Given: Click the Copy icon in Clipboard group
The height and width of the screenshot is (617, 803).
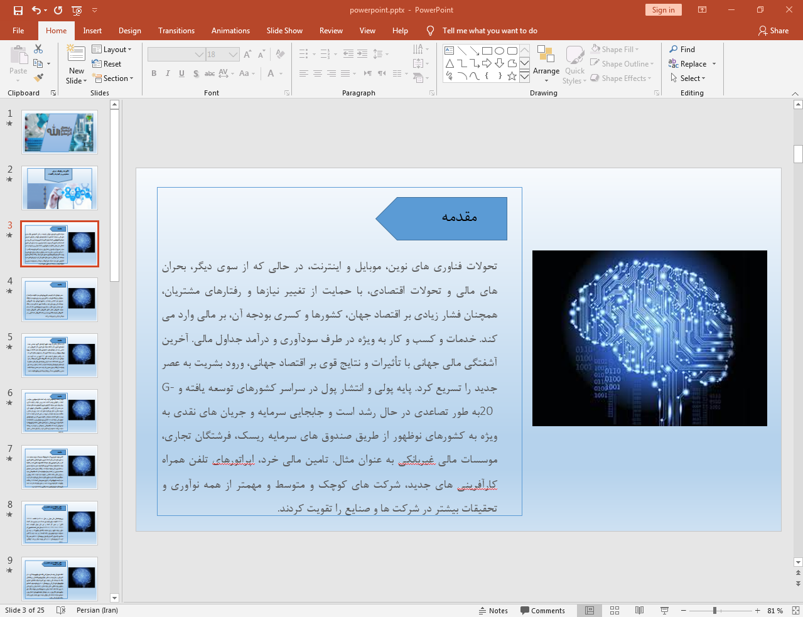Looking at the screenshot, I should click(x=38, y=63).
